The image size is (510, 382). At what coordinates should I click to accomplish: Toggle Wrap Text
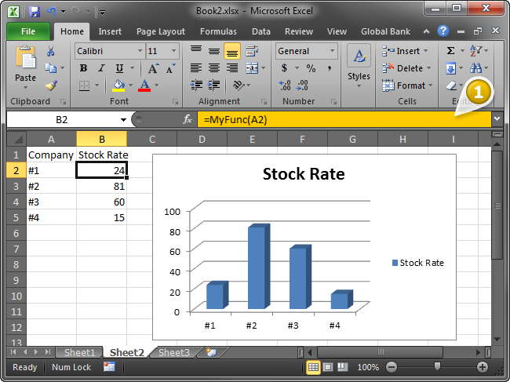coord(252,51)
